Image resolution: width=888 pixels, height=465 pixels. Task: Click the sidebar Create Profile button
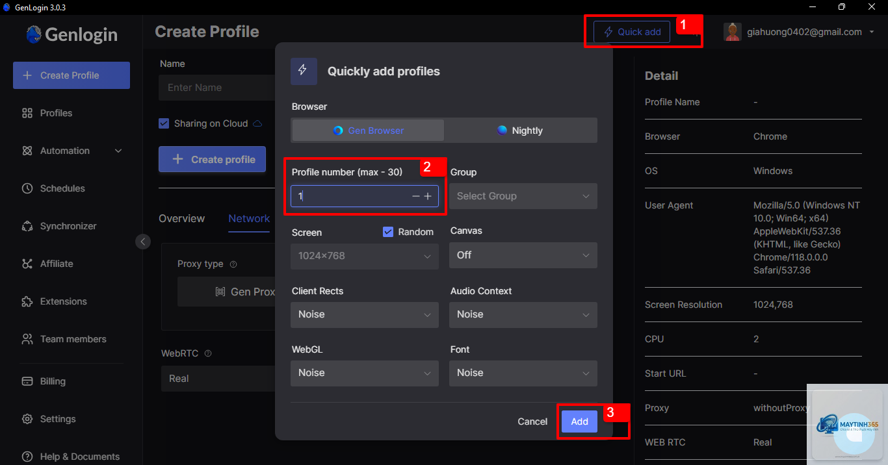(72, 75)
